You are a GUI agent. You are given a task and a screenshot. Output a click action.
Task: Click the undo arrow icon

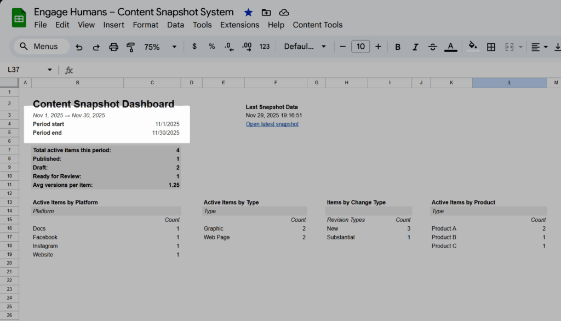(x=79, y=47)
